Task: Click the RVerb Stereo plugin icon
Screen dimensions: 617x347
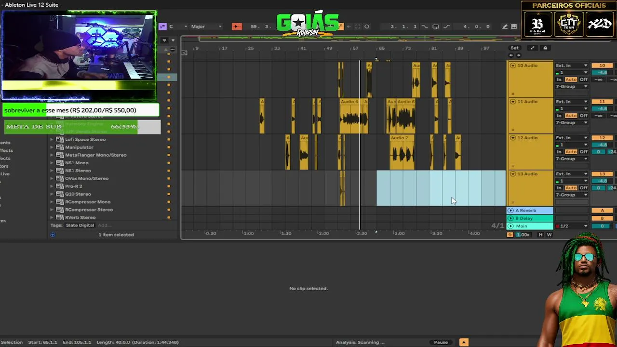Action: pyautogui.click(x=60, y=217)
